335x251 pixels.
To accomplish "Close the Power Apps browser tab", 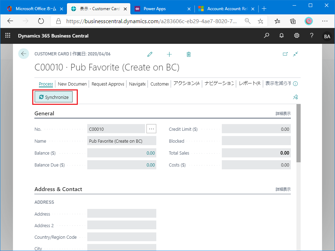I will (189, 9).
